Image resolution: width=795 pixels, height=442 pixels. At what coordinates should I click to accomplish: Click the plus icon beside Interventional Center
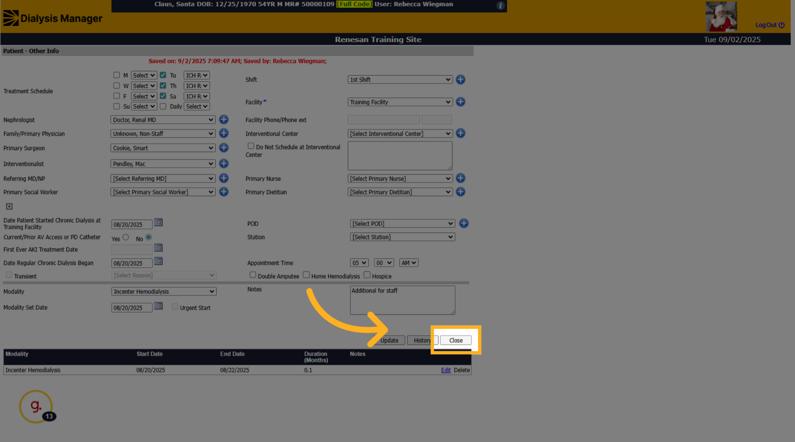coord(460,133)
